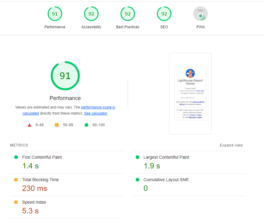264x221 pixels.
Task: Click the 1.9 s metric value
Action: click(x=152, y=166)
